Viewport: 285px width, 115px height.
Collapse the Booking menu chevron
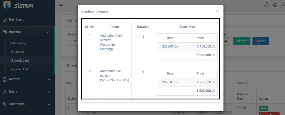click(48, 32)
